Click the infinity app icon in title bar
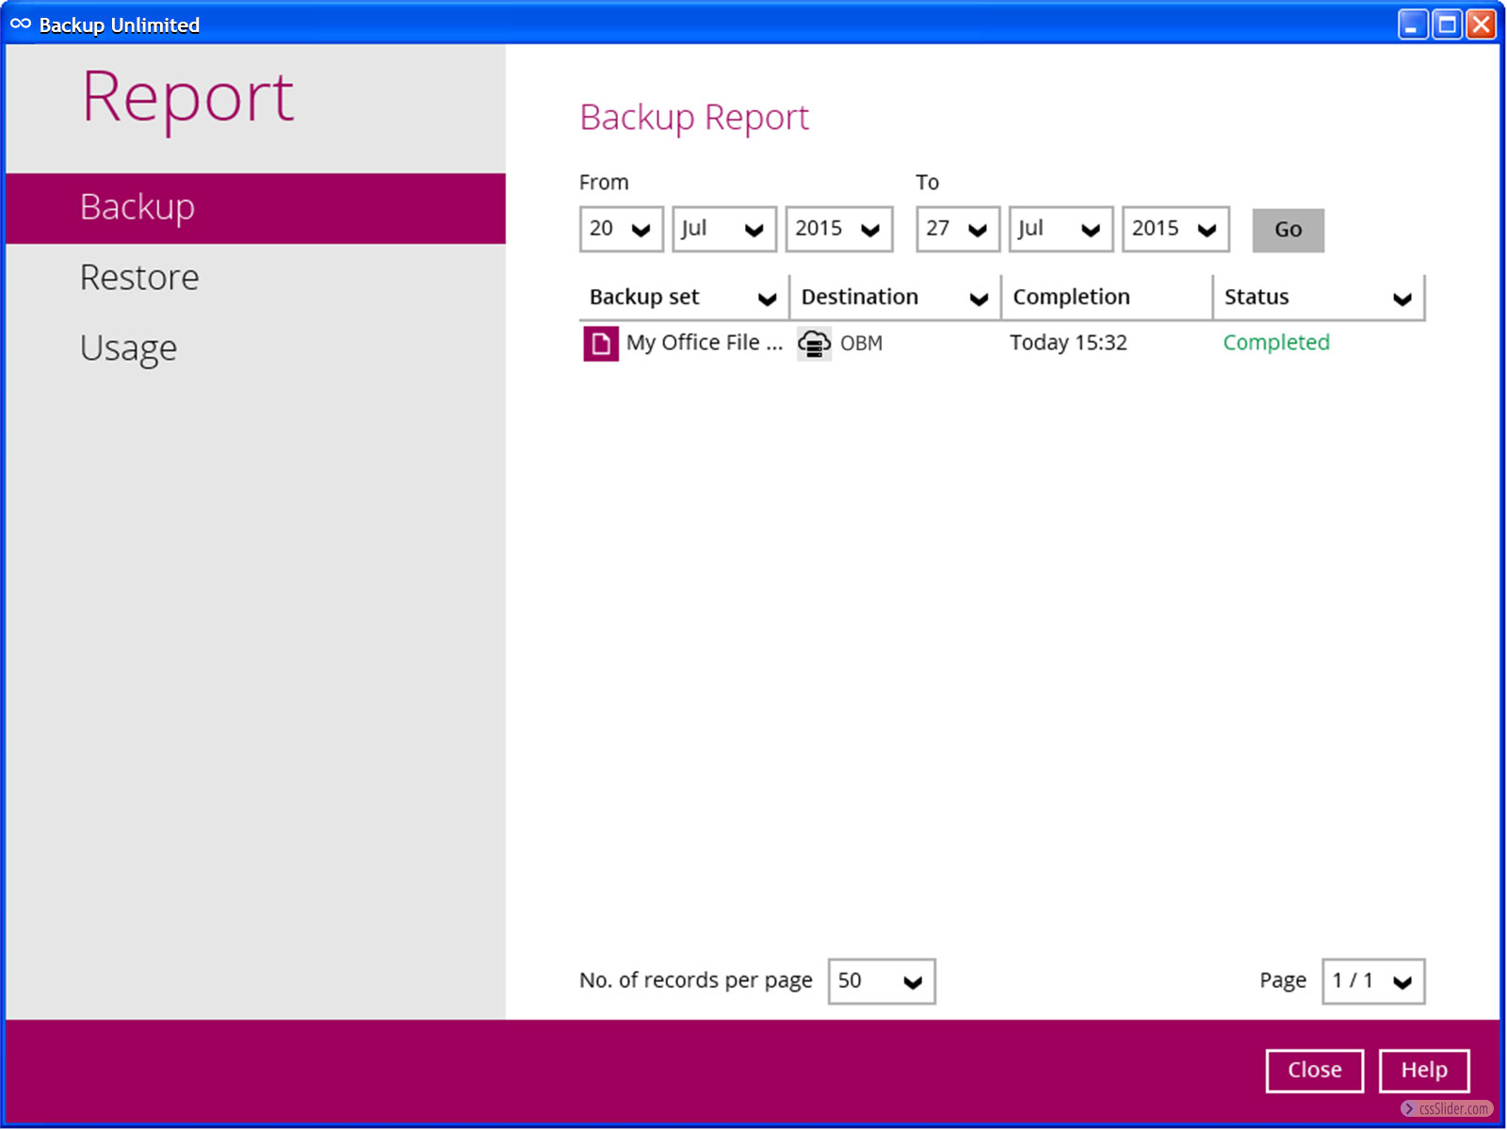This screenshot has height=1130, width=1507. [21, 24]
